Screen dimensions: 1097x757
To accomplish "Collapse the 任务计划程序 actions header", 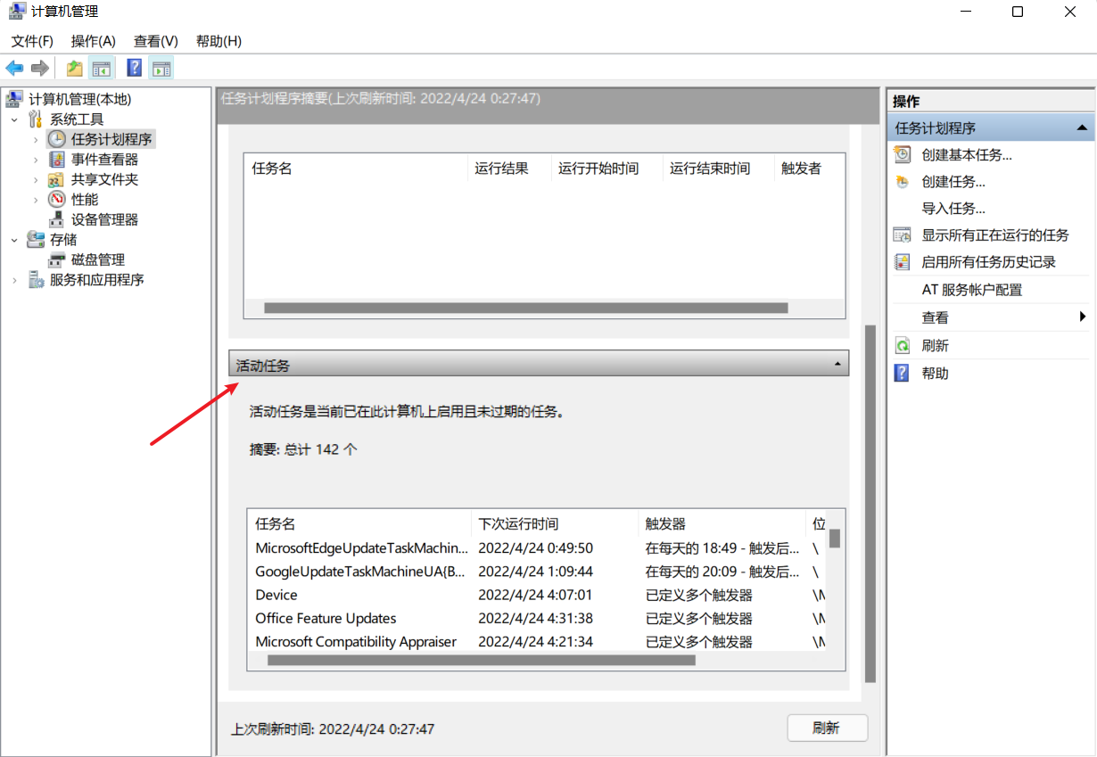I will (x=1082, y=128).
